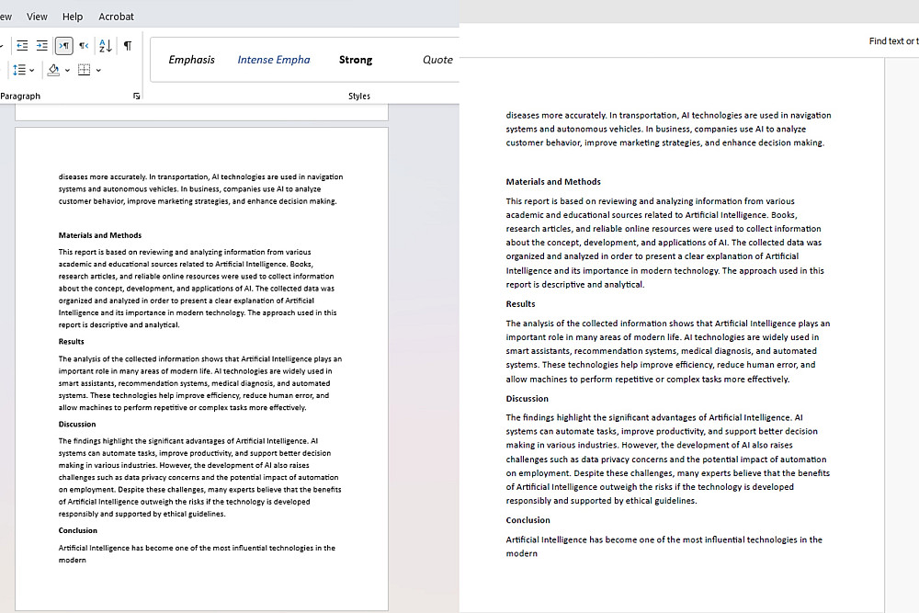
Task: Apply the Emphasis style
Action: pos(192,60)
